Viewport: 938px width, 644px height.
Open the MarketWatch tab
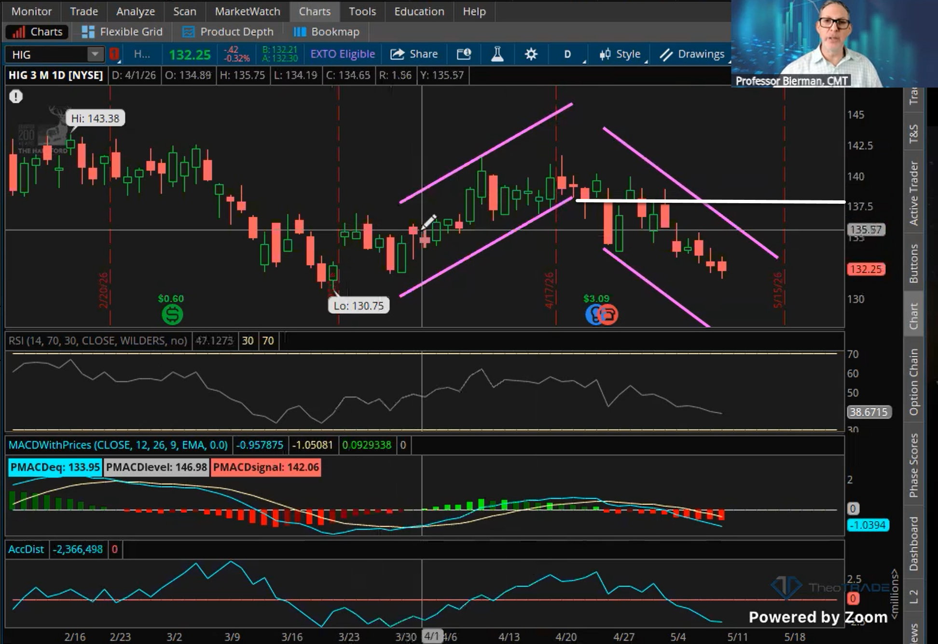click(248, 11)
